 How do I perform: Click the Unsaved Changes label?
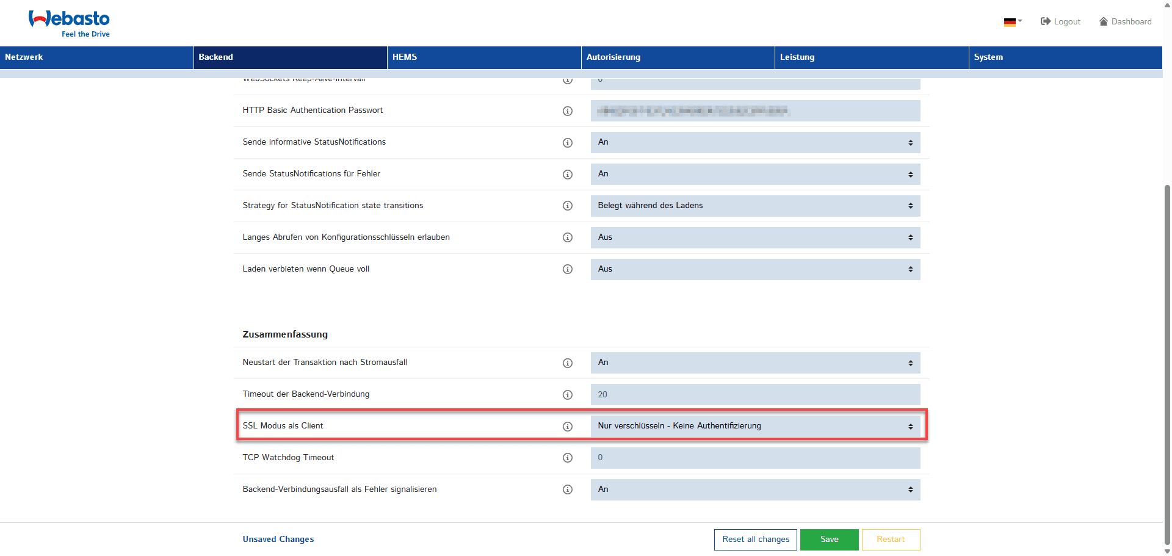[x=278, y=540]
